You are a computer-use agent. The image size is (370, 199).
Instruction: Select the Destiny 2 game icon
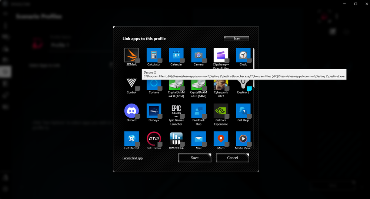coord(243,85)
